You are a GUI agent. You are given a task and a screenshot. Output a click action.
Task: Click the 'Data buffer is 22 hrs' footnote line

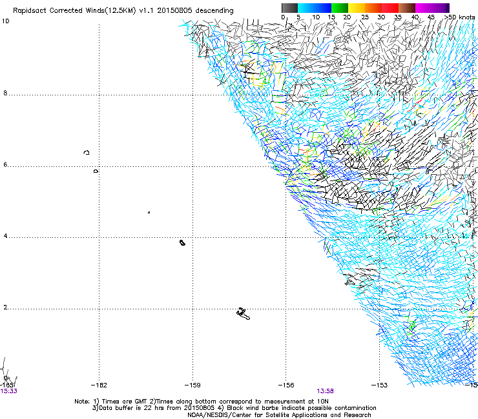234,408
